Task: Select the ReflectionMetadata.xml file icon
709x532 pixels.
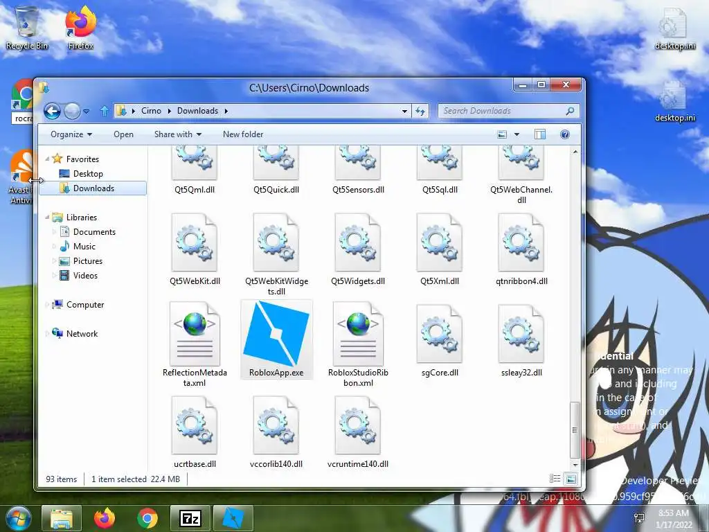Action: (x=195, y=334)
